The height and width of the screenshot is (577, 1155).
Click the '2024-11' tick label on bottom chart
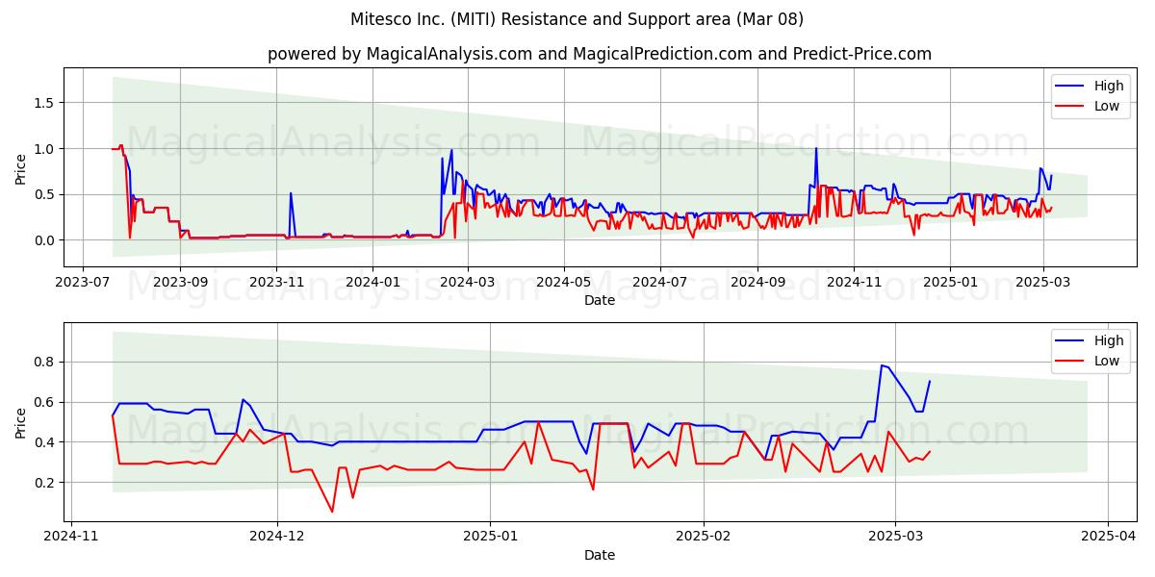coord(71,537)
